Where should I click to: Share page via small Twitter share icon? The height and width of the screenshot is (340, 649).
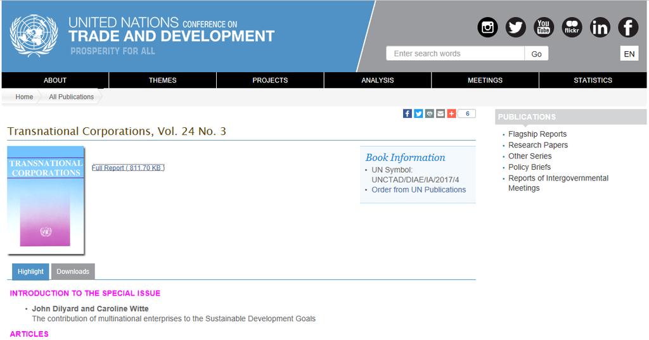418,113
